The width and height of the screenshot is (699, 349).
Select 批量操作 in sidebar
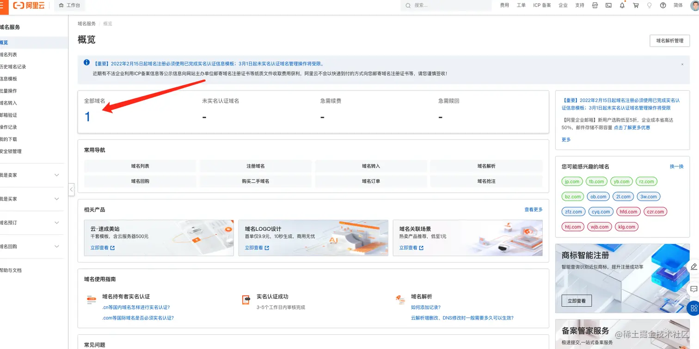[x=8, y=91]
